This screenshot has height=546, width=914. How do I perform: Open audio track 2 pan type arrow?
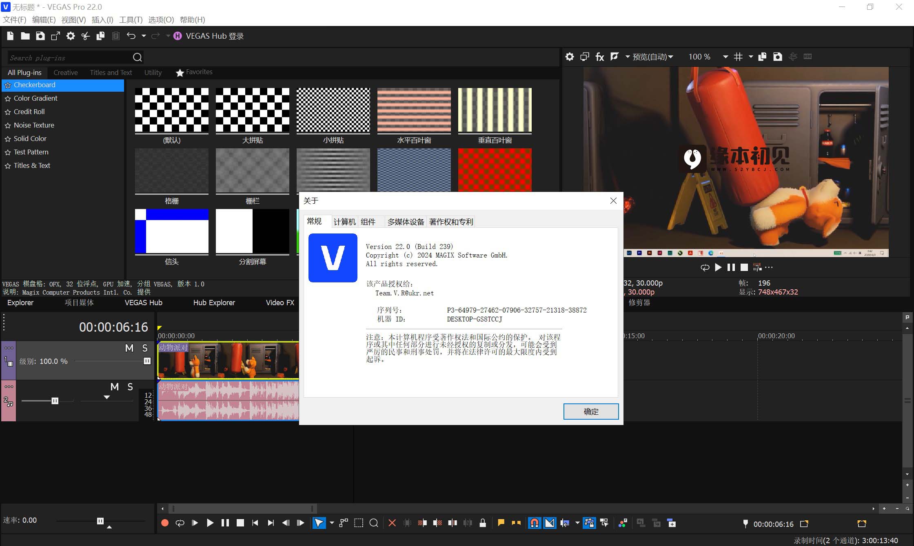coord(106,397)
